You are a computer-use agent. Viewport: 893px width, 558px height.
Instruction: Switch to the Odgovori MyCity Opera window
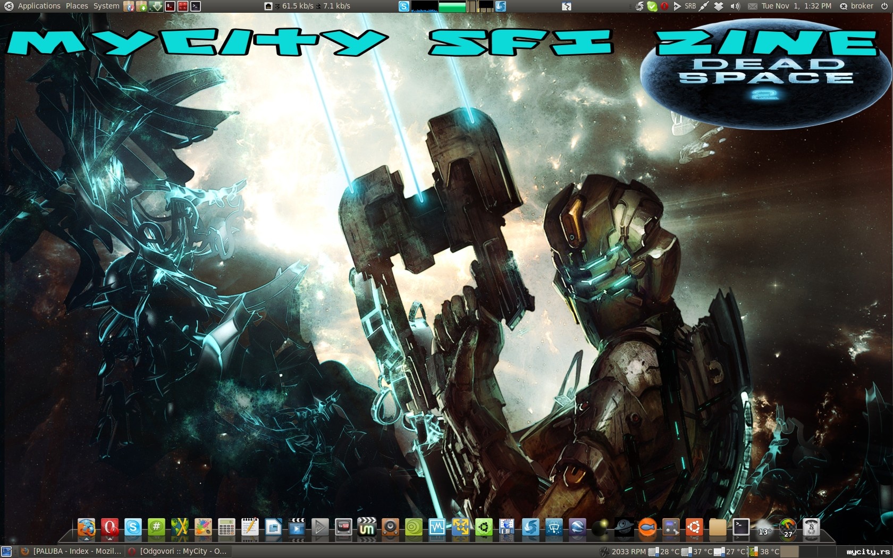coord(178,551)
